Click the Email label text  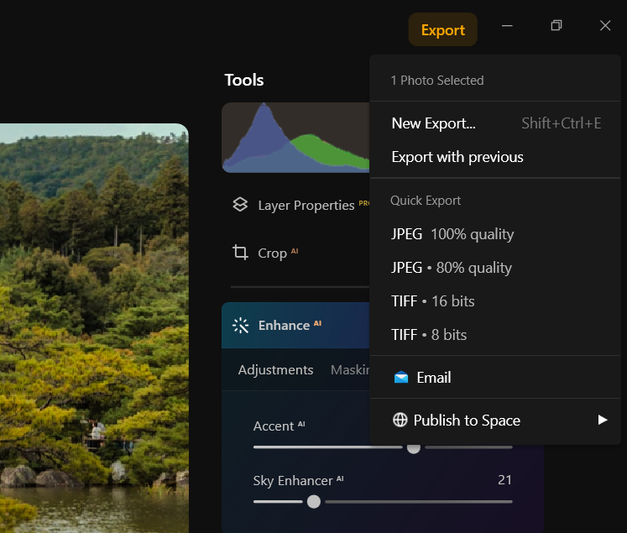(434, 377)
